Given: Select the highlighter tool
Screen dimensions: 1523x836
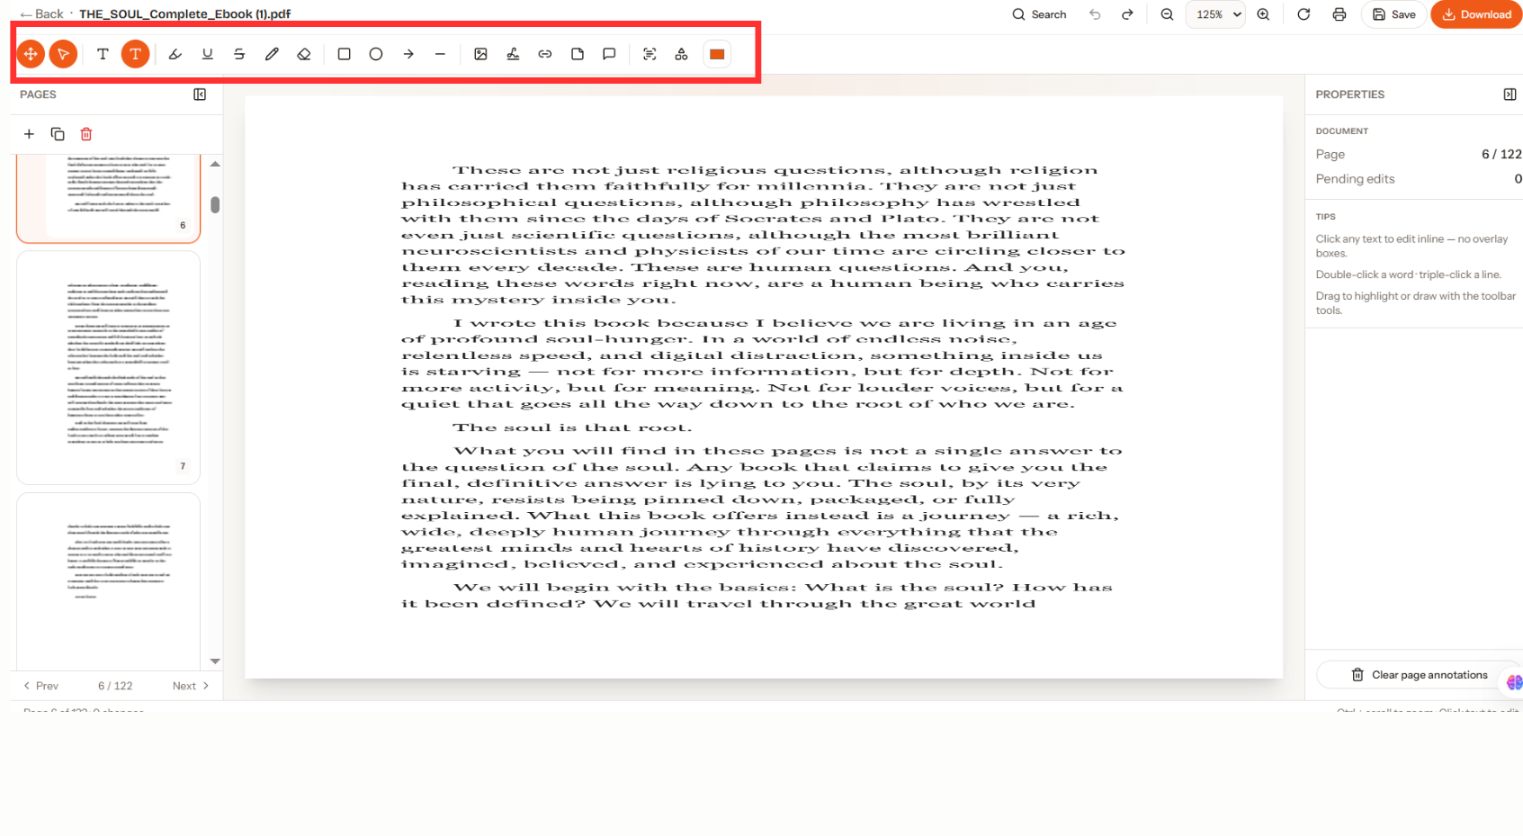Looking at the screenshot, I should [x=175, y=54].
